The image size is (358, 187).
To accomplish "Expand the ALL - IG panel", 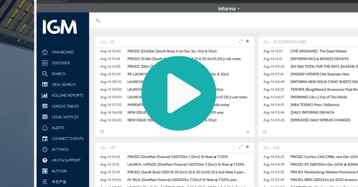I will [240, 41].
